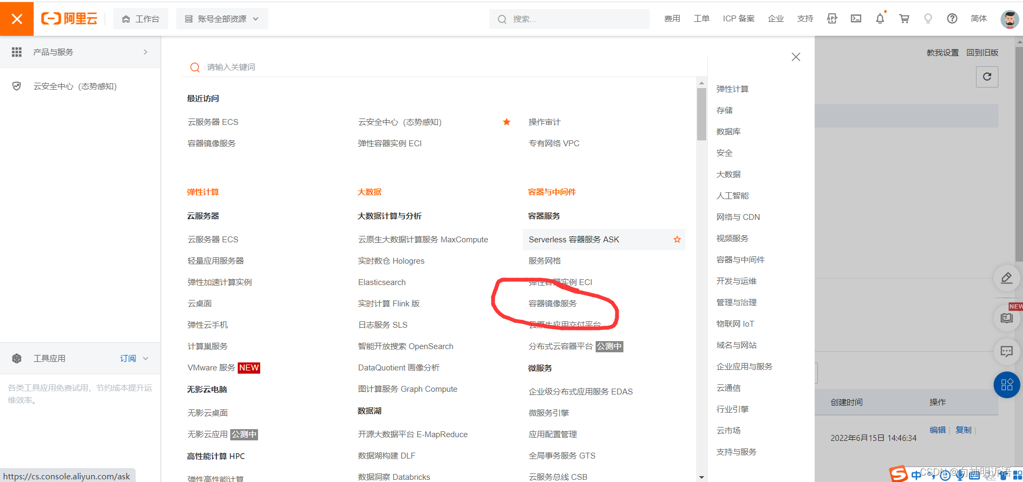Screen dimensions: 1023x482
Task: Open 云安全中心 (态势感知) in sidebar
Action: (x=75, y=86)
